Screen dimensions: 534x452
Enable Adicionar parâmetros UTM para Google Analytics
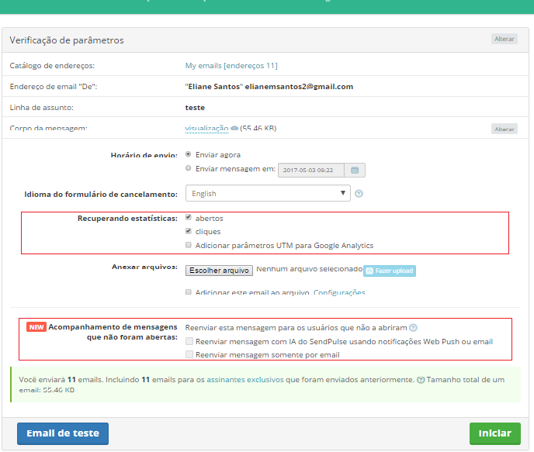tap(189, 245)
